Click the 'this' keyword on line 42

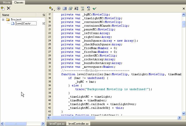(x=119, y=108)
